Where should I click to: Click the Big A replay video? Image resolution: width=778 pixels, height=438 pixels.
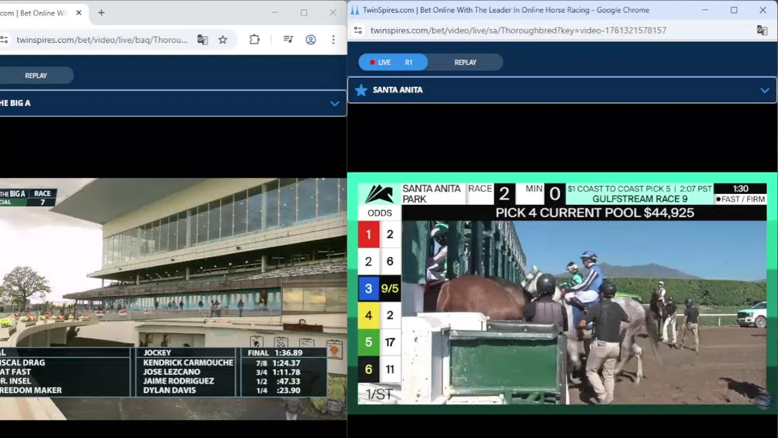(x=173, y=299)
